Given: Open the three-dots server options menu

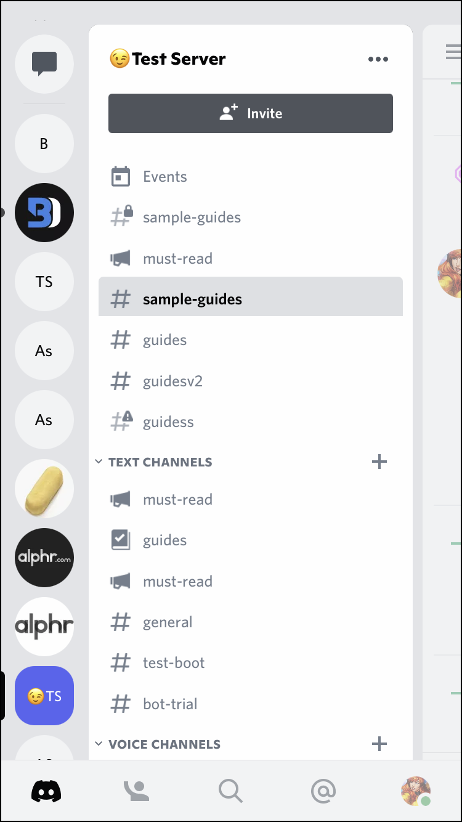Looking at the screenshot, I should [x=378, y=59].
